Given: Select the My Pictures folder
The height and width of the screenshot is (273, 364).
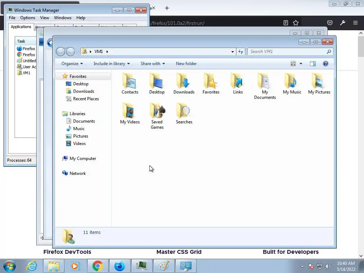Looking at the screenshot, I should click(x=319, y=84).
